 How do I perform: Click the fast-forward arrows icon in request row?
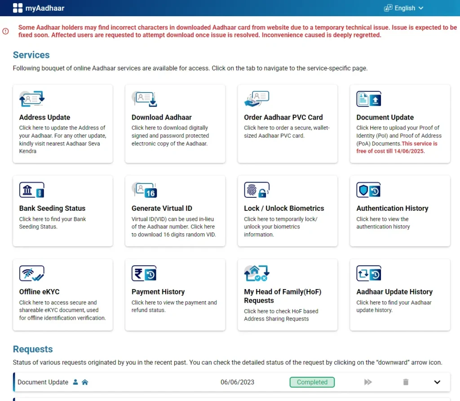coord(368,382)
